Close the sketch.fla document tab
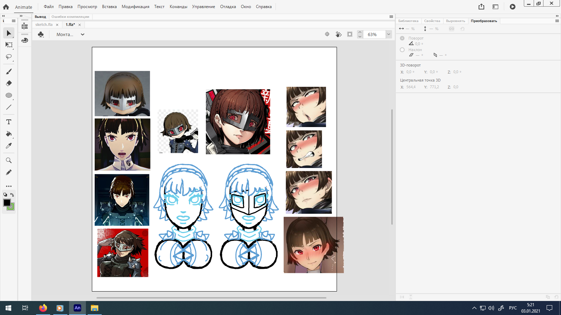 [57, 25]
